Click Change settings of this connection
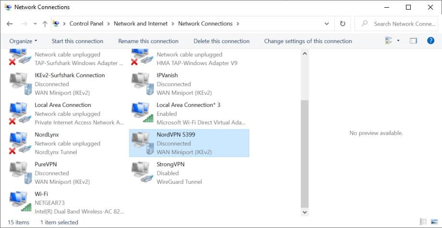The image size is (442, 228). 308,41
